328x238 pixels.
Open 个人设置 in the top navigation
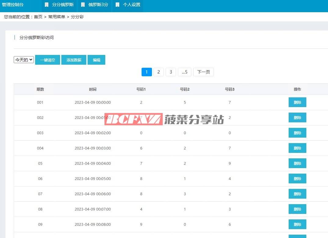132,5
